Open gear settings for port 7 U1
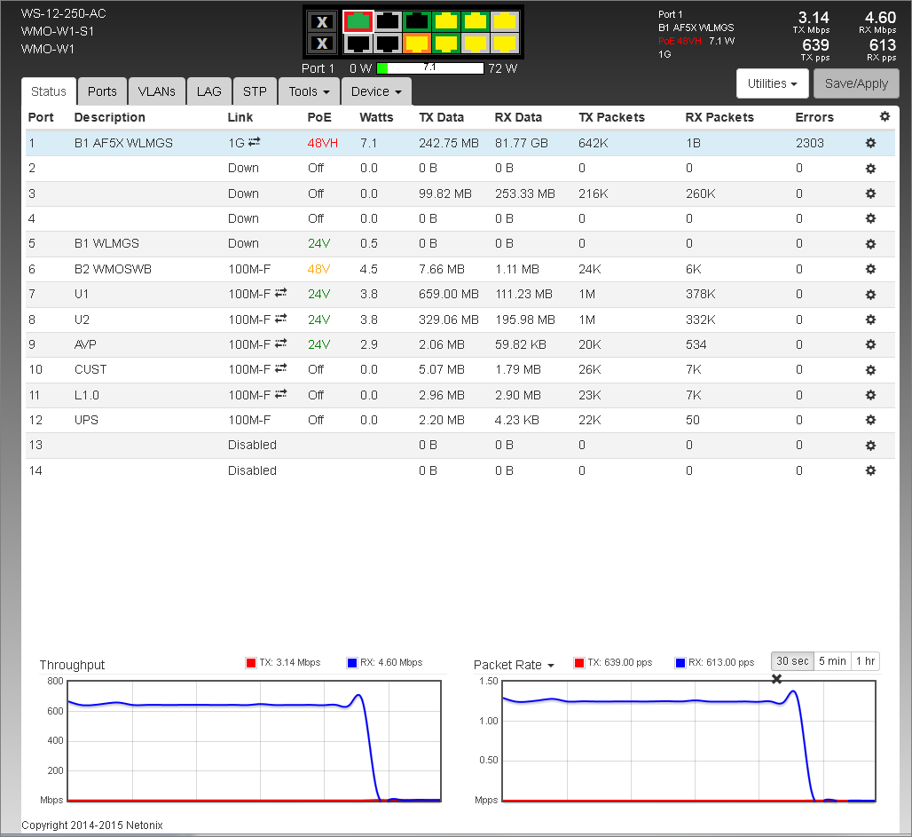 [870, 294]
